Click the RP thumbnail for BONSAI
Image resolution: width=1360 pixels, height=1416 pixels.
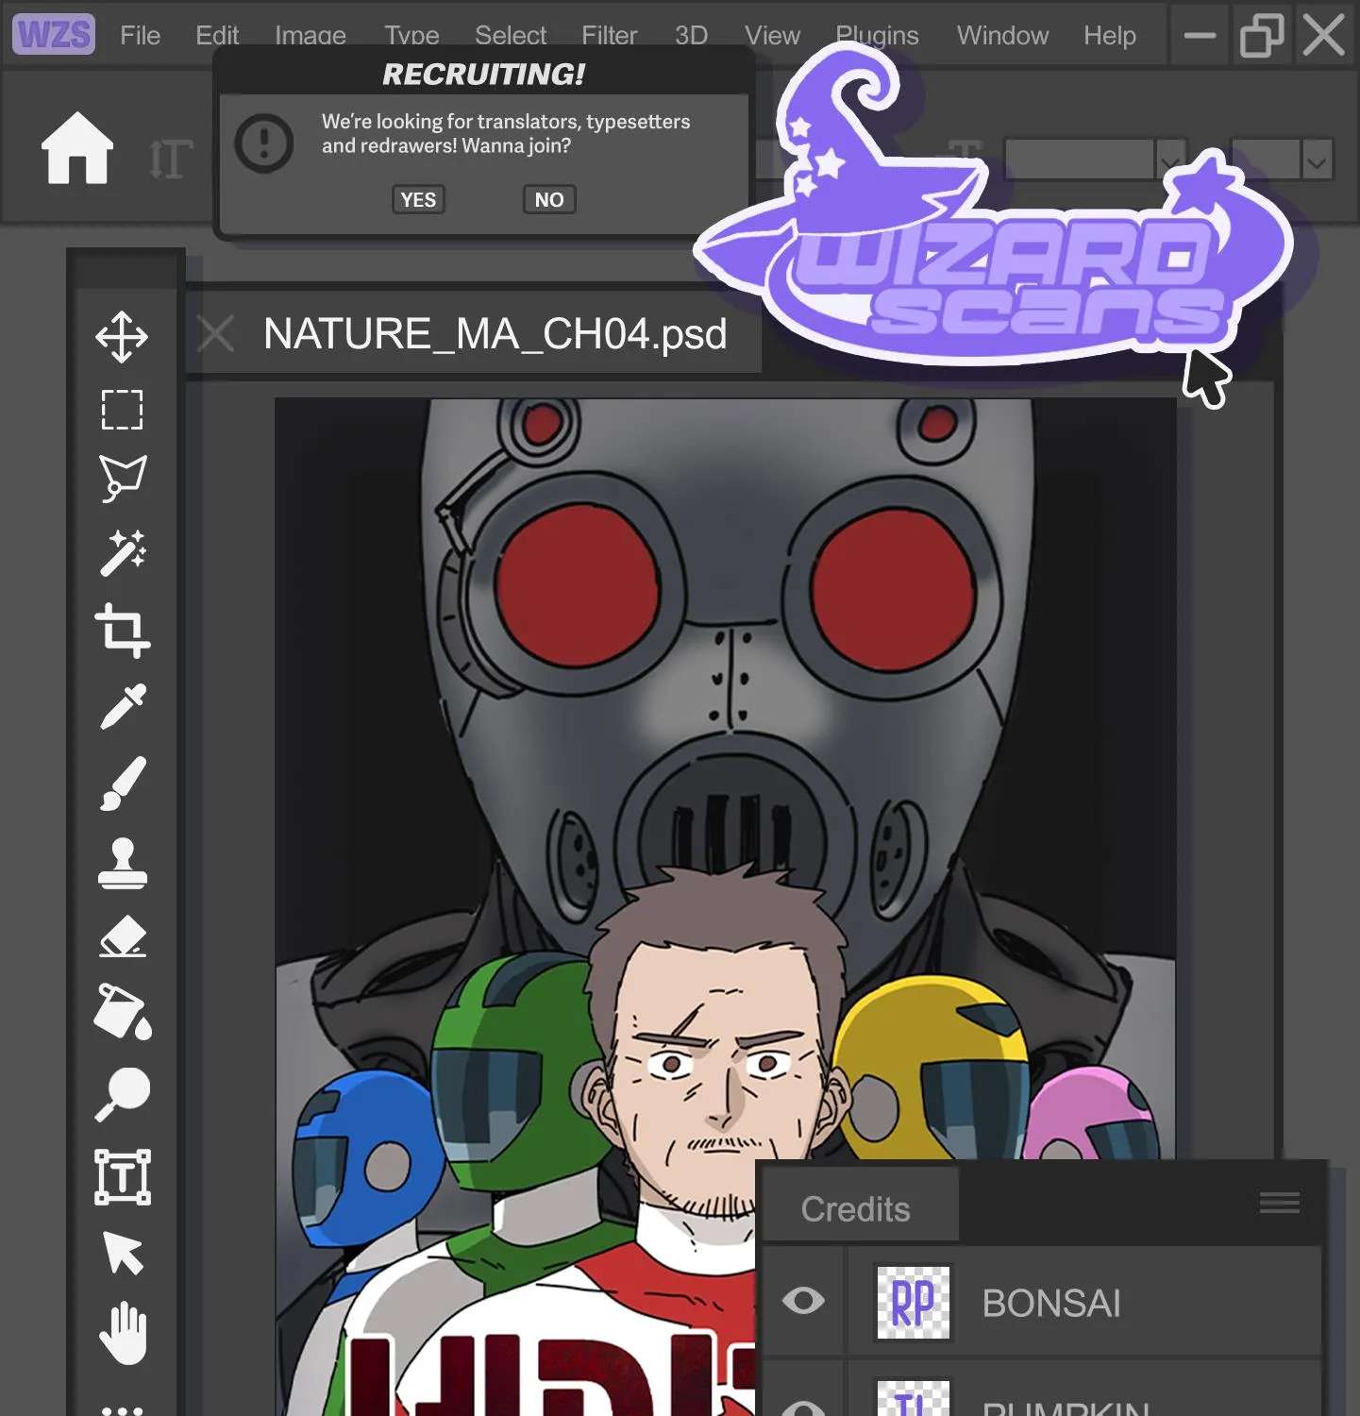click(x=913, y=1303)
